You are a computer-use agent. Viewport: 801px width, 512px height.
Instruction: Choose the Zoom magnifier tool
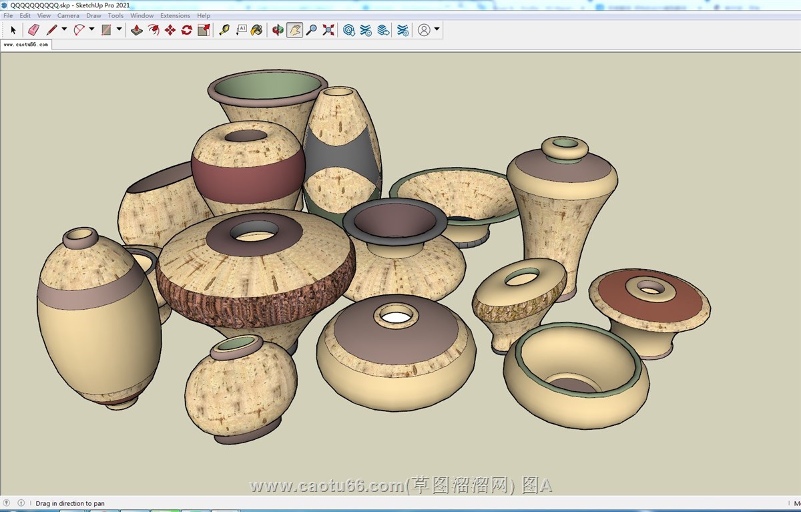coord(311,30)
